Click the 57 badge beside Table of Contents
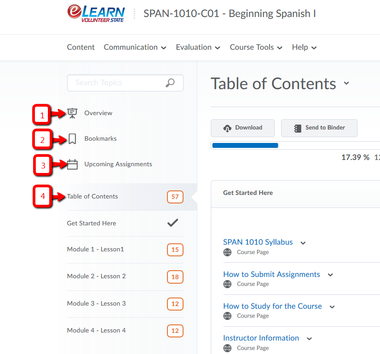Image resolution: width=380 pixels, height=354 pixels. [175, 197]
